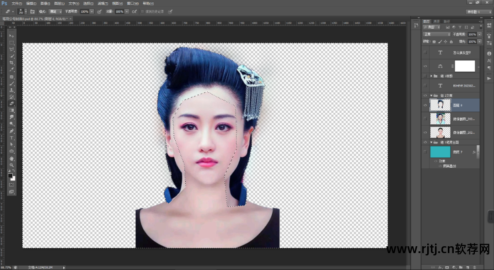Open the 图像 menu
This screenshot has height=270, width=494.
pos(44,3)
